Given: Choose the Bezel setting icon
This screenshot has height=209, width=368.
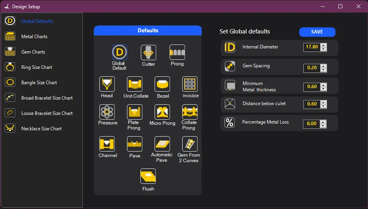Looking at the screenshot, I should [163, 84].
